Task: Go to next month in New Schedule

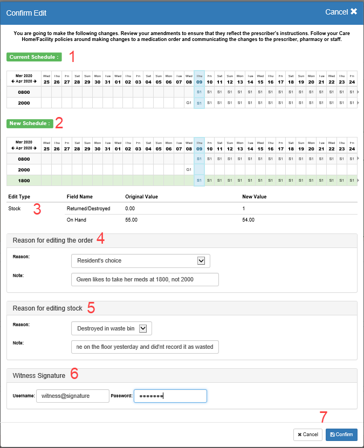Action: 34,148
